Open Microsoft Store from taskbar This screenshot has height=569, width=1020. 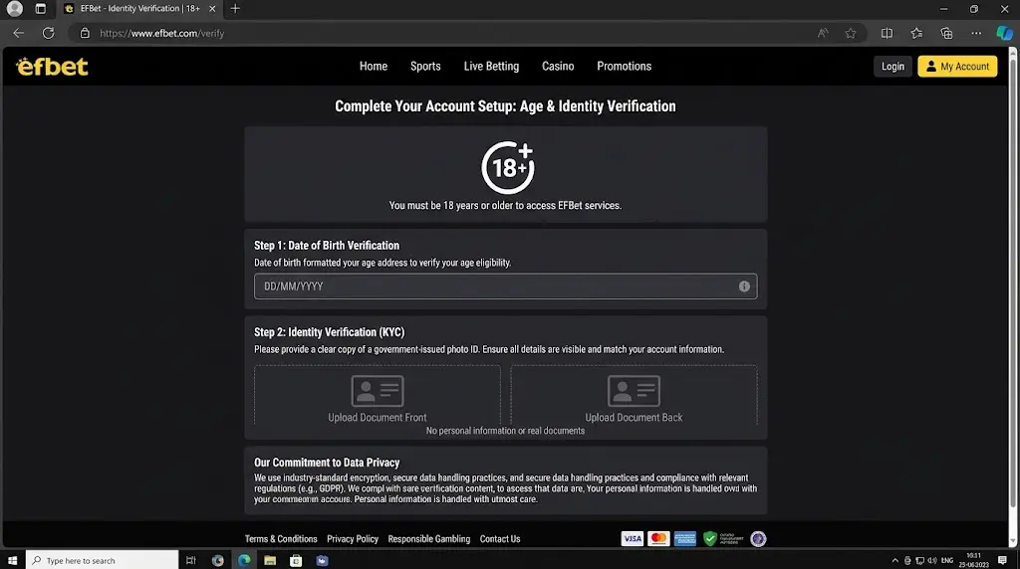pos(296,560)
